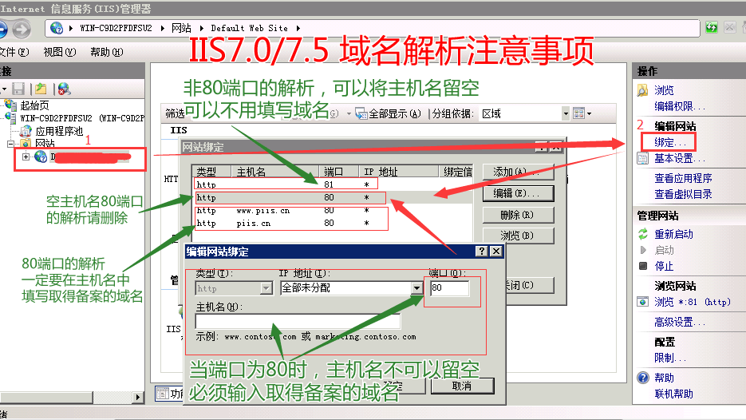This screenshot has height=420, width=746.
Task: Click 绑定 bindings link
Action: point(670,142)
